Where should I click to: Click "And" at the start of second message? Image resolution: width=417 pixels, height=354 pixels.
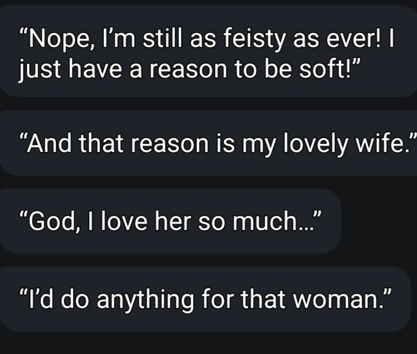click(51, 143)
